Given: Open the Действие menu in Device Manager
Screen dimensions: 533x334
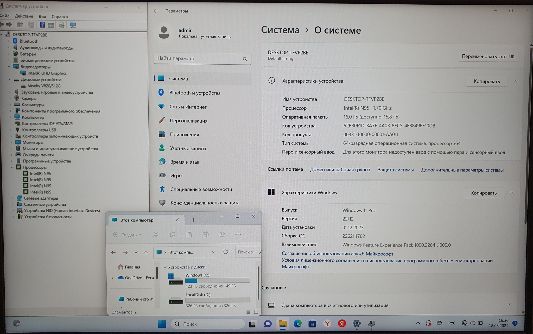Looking at the screenshot, I should (24, 16).
